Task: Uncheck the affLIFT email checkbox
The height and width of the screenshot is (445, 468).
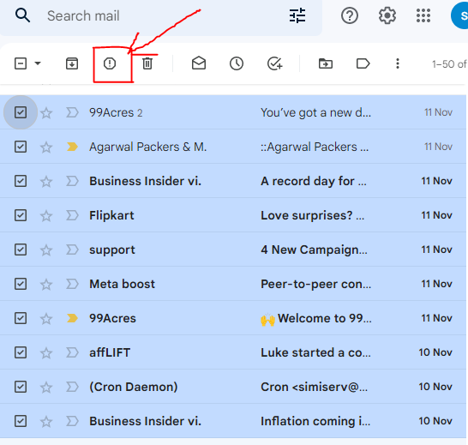Action: (21, 352)
